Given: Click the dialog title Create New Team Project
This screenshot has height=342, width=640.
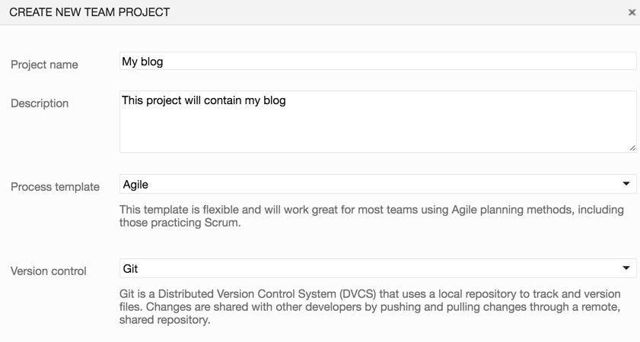Looking at the screenshot, I should point(90,12).
